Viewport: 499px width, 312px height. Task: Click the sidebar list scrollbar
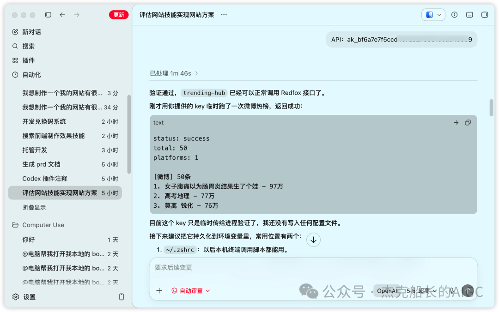click(129, 134)
